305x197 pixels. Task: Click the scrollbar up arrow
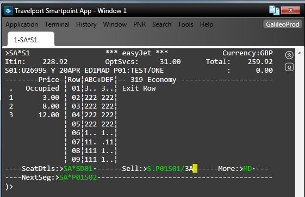(300, 53)
